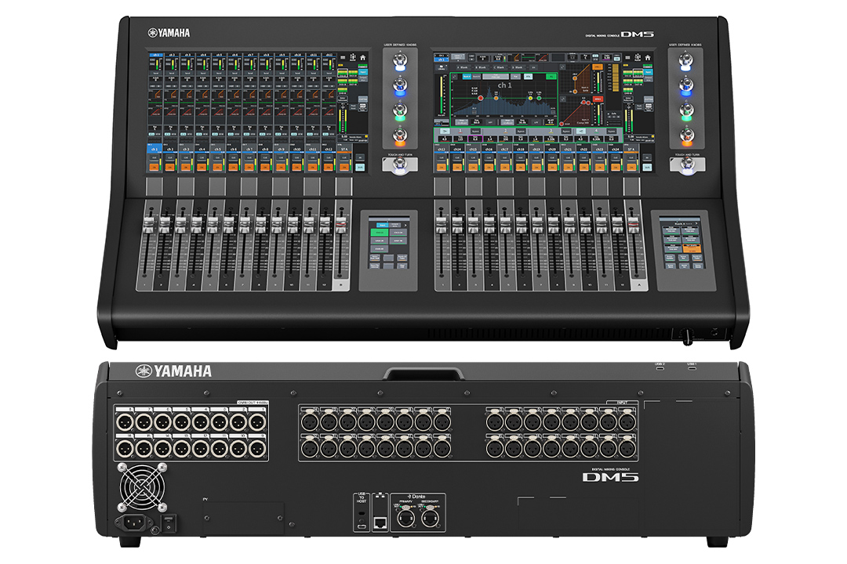Select ch 7 channel tile on left screen
The image size is (847, 564).
(249, 149)
